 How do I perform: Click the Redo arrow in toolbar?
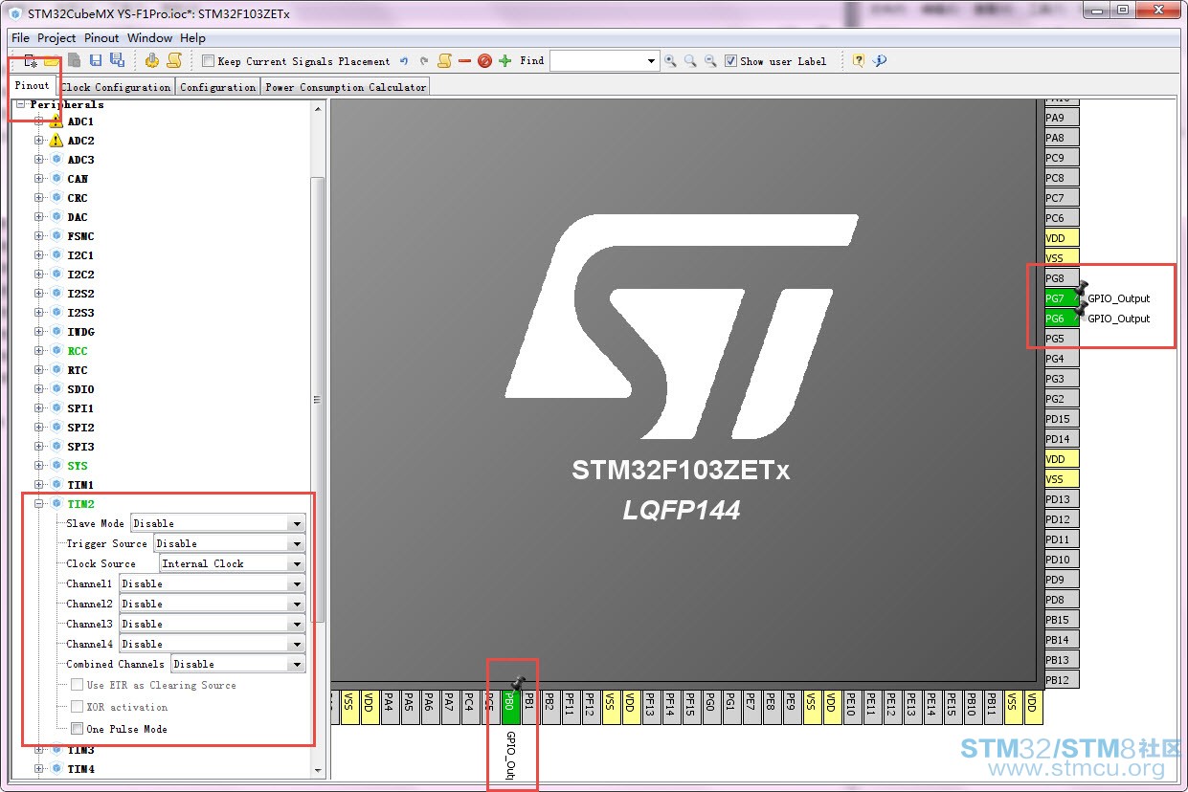(424, 61)
